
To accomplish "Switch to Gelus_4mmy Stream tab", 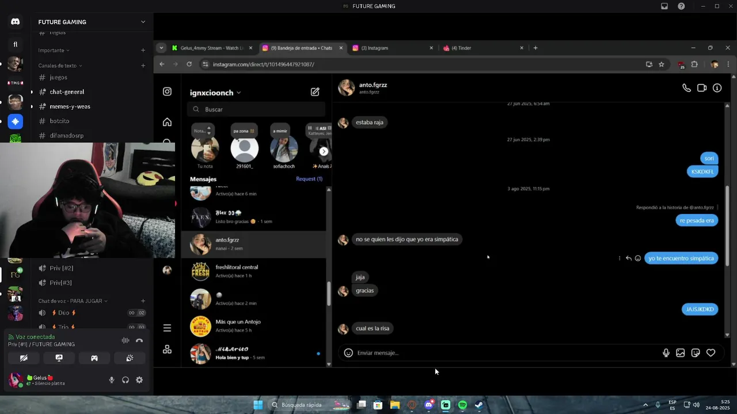I will tap(212, 48).
